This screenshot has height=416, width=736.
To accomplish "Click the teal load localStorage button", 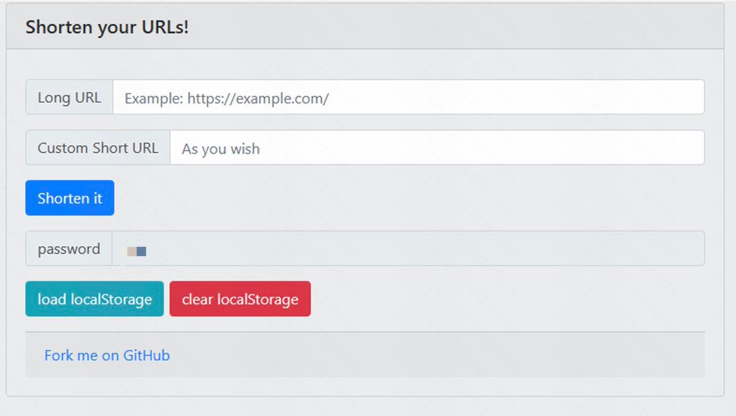I will pyautogui.click(x=94, y=299).
